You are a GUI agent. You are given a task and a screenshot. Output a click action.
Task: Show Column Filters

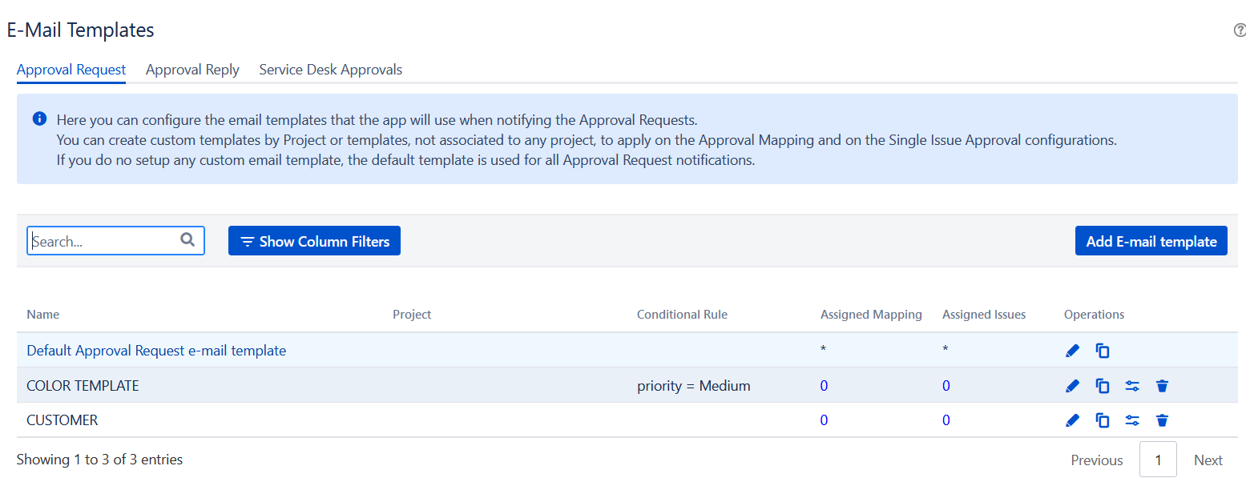click(x=314, y=241)
